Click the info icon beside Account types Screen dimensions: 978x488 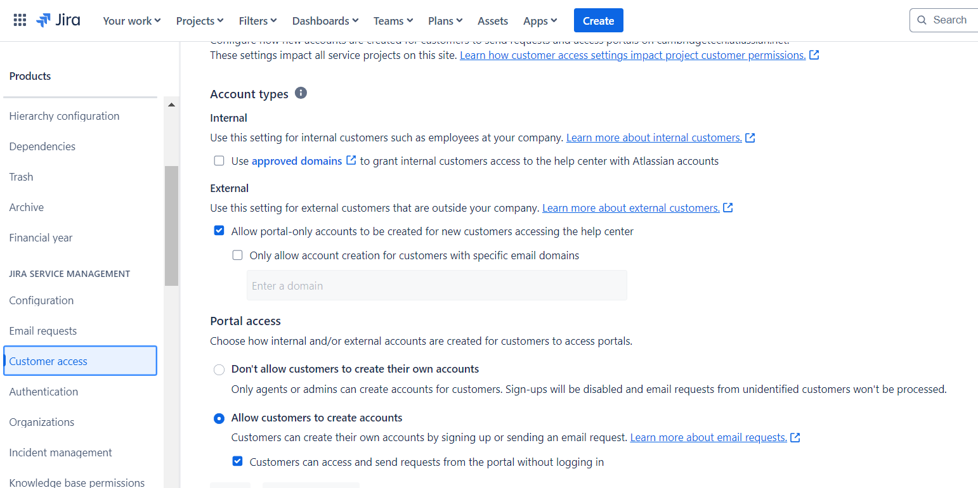click(x=301, y=93)
